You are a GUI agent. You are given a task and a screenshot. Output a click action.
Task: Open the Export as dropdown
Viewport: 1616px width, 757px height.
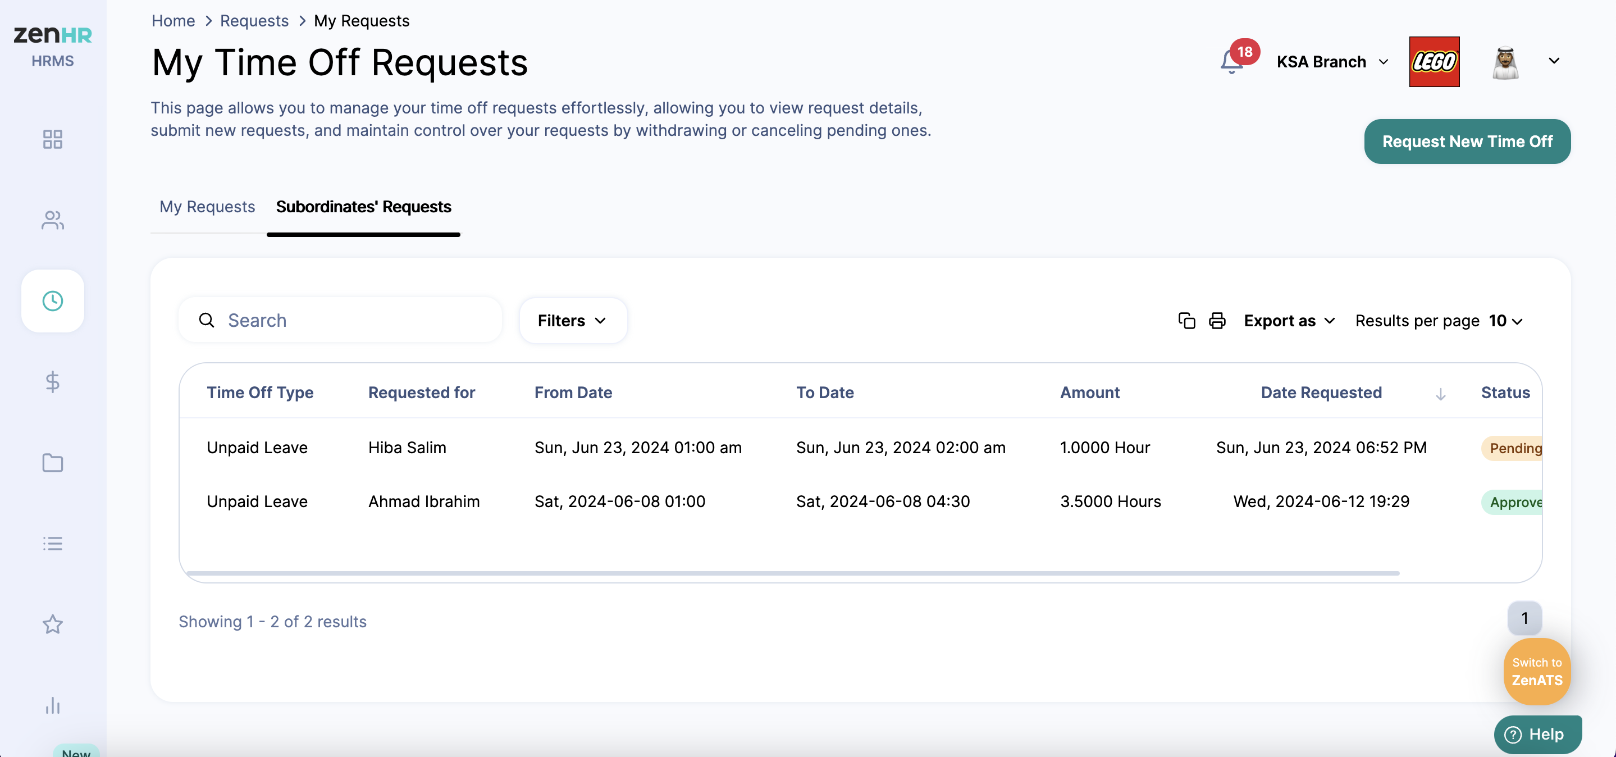tap(1289, 321)
